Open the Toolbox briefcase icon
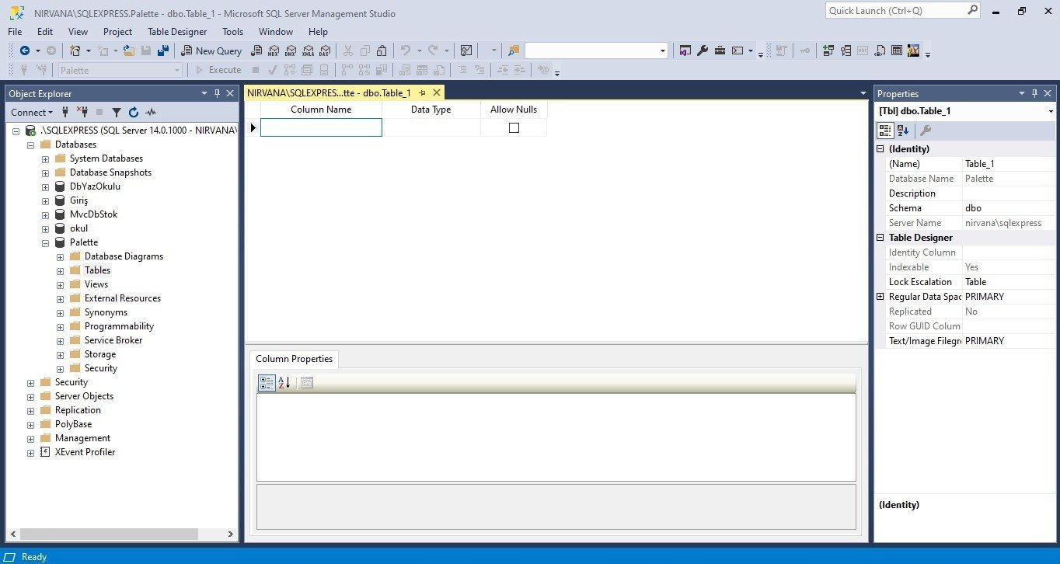1060x564 pixels. point(720,50)
